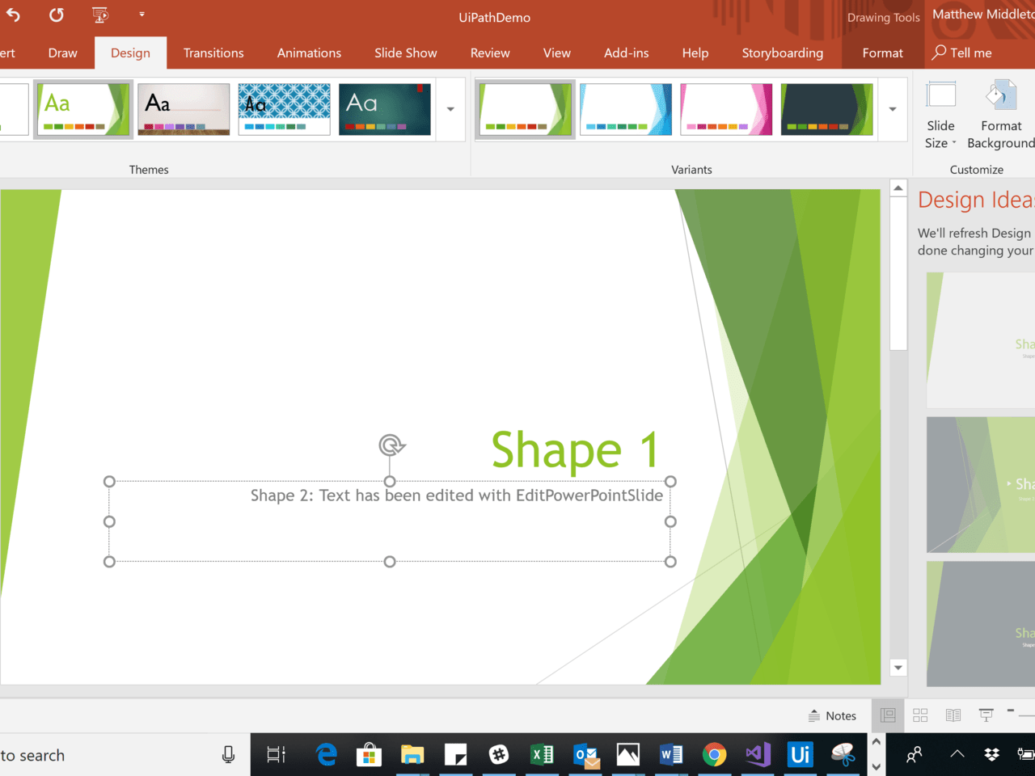Click the Undo icon in Quick Access Toolbar
Screen dimensions: 1035x776
point(11,14)
